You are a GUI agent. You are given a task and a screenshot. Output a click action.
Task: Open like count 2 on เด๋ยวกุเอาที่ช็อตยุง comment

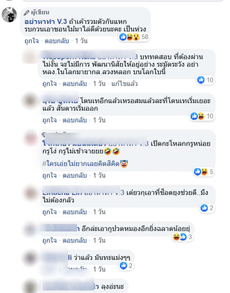click(207, 208)
